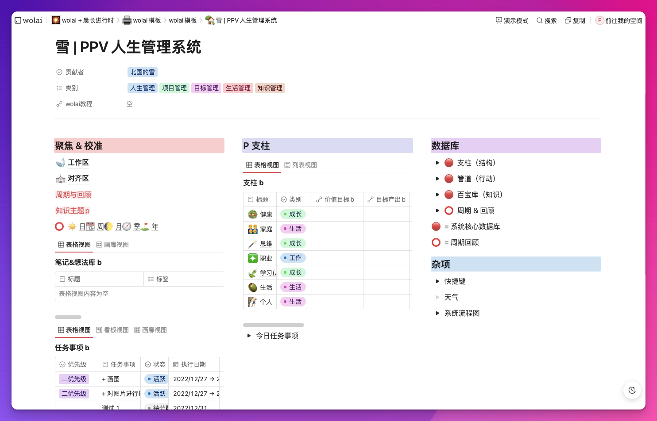Open the 周期与回顾 link
657x421 pixels.
(x=73, y=195)
